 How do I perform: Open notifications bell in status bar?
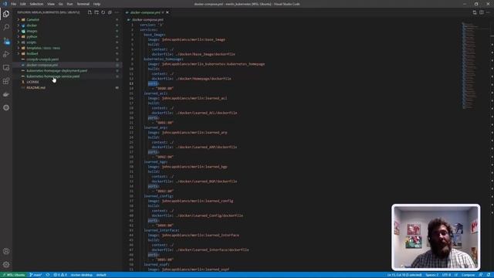[x=489, y=275]
